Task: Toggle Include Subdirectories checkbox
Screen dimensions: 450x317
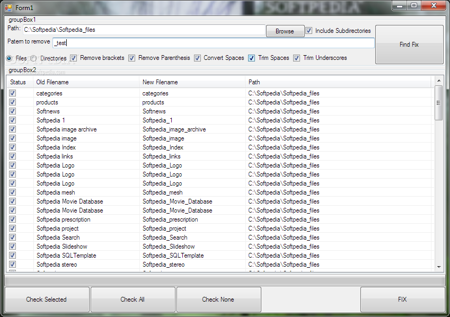Action: click(309, 31)
